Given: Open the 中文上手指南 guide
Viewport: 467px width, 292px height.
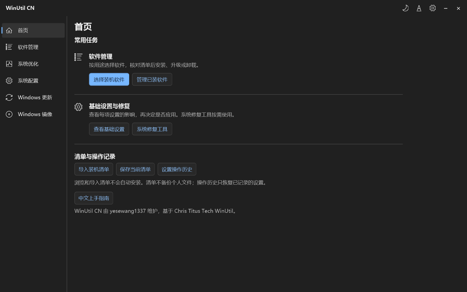Looking at the screenshot, I should tap(94, 198).
